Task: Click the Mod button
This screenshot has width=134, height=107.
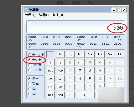Action: pyautogui.click(x=60, y=54)
